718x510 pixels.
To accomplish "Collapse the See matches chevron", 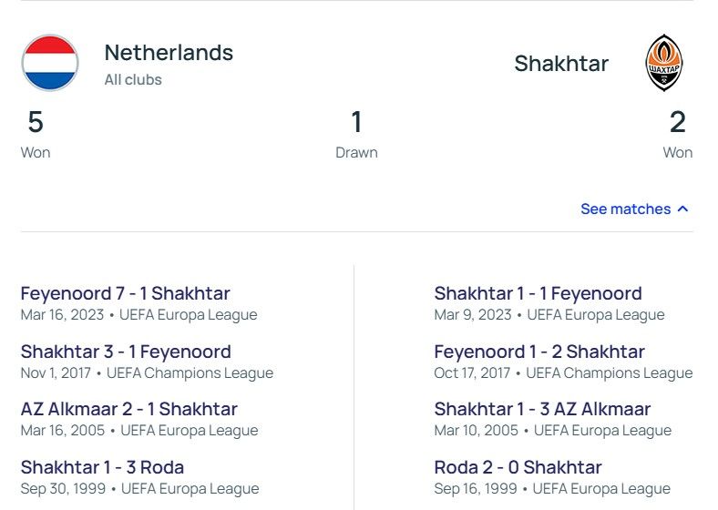I will pyautogui.click(x=683, y=209).
